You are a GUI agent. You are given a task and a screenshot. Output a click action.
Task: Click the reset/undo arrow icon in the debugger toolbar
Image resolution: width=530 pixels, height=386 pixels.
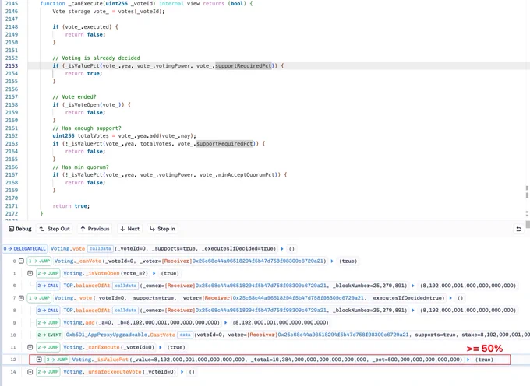pyautogui.click(x=519, y=229)
